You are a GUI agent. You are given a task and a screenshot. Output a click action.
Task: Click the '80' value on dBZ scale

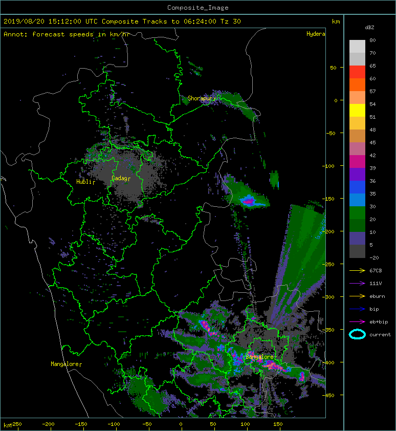click(372, 40)
